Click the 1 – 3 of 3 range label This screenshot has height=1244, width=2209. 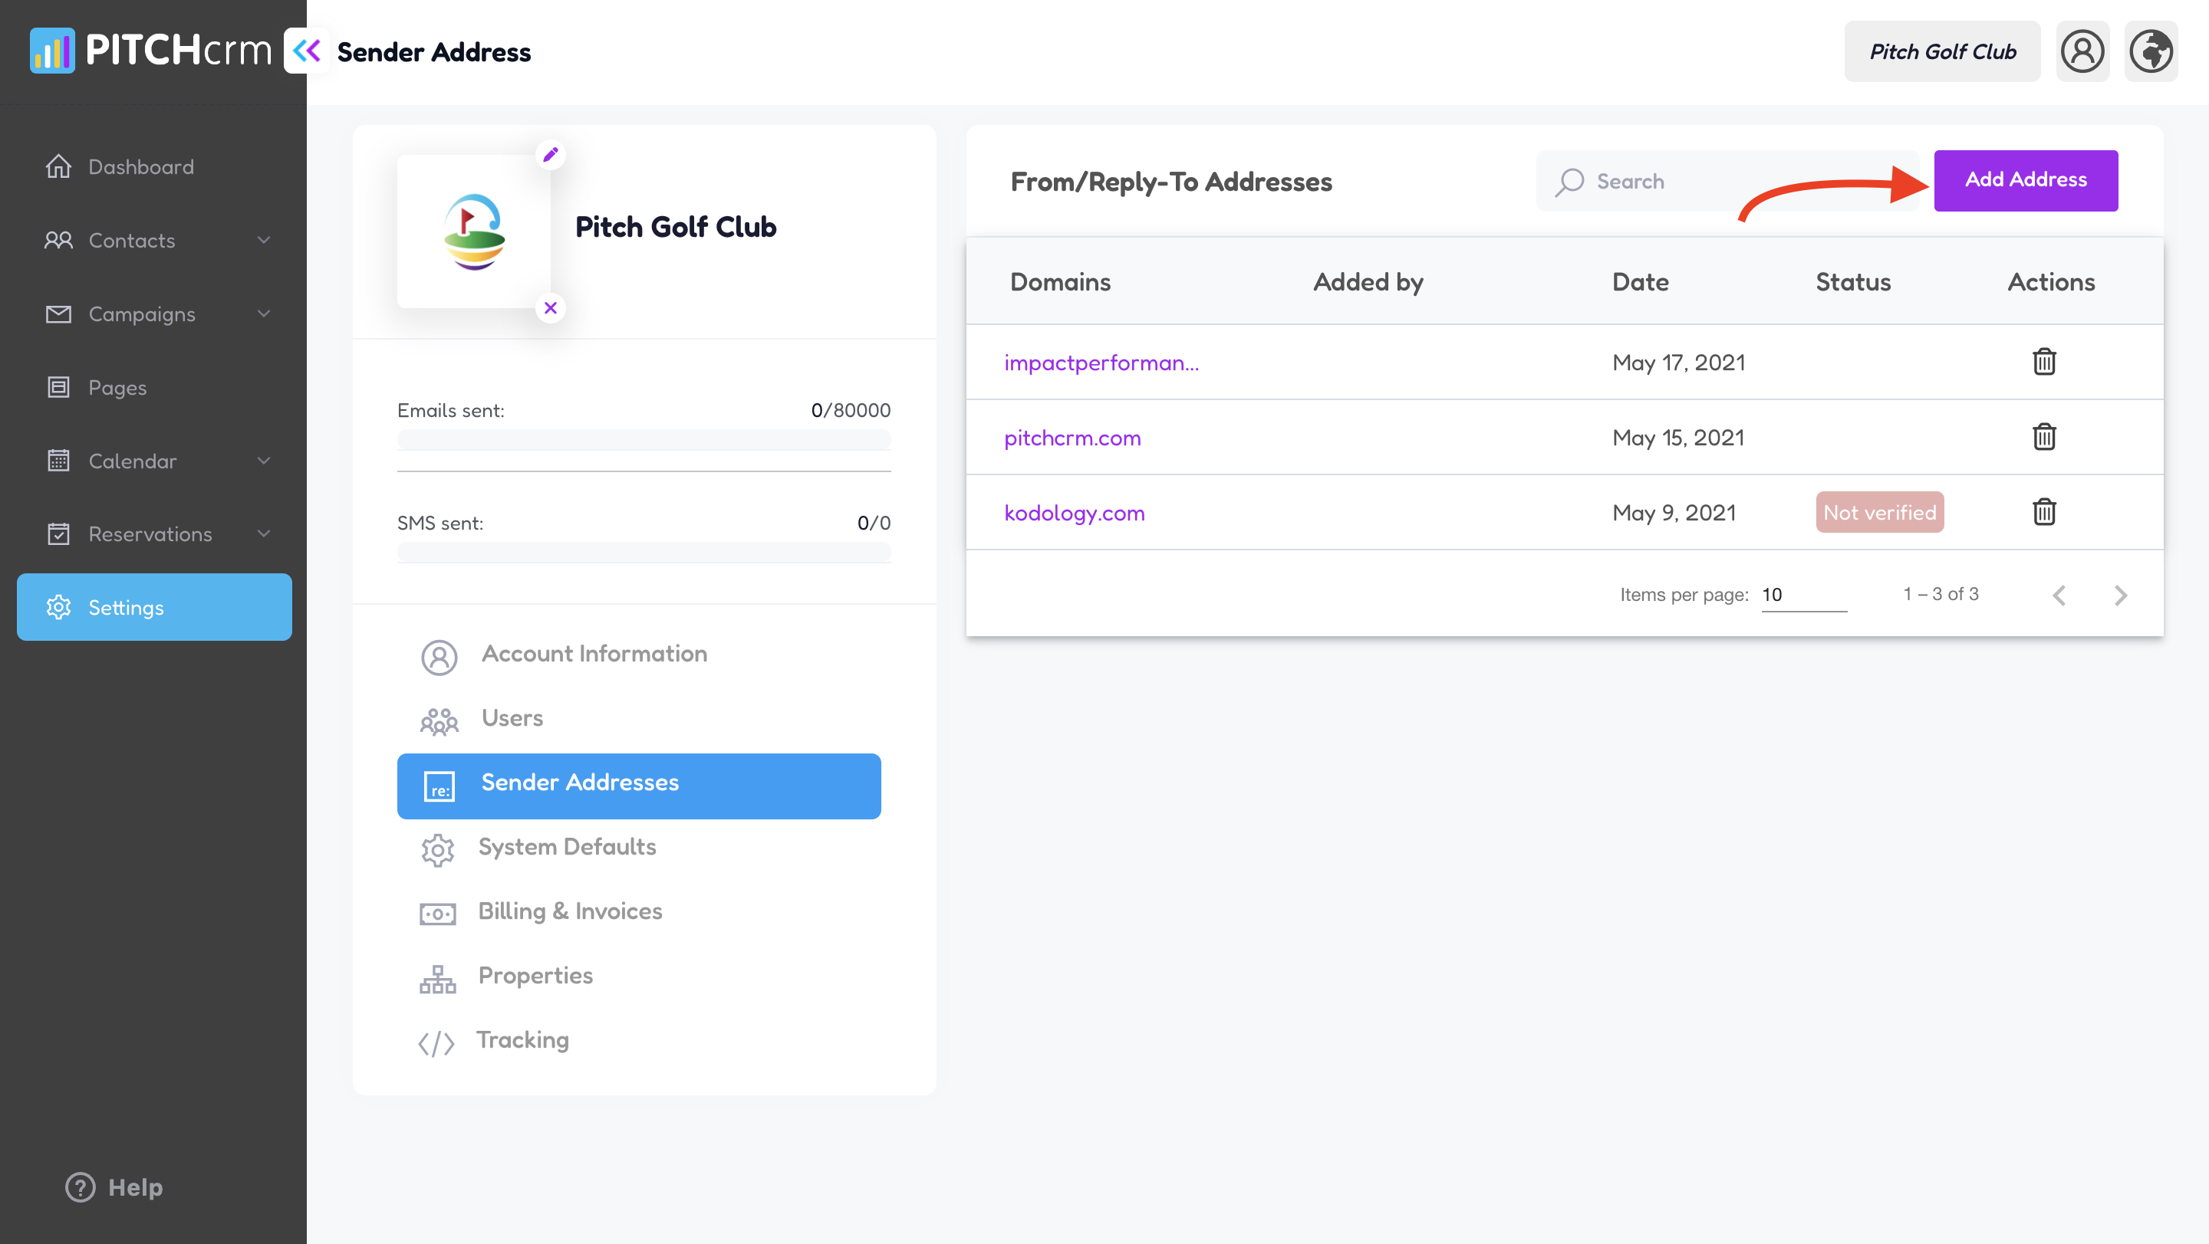click(1941, 594)
